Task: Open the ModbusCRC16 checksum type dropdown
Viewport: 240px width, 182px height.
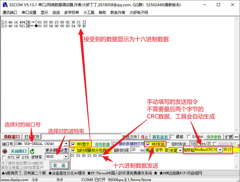Action: pos(220,150)
